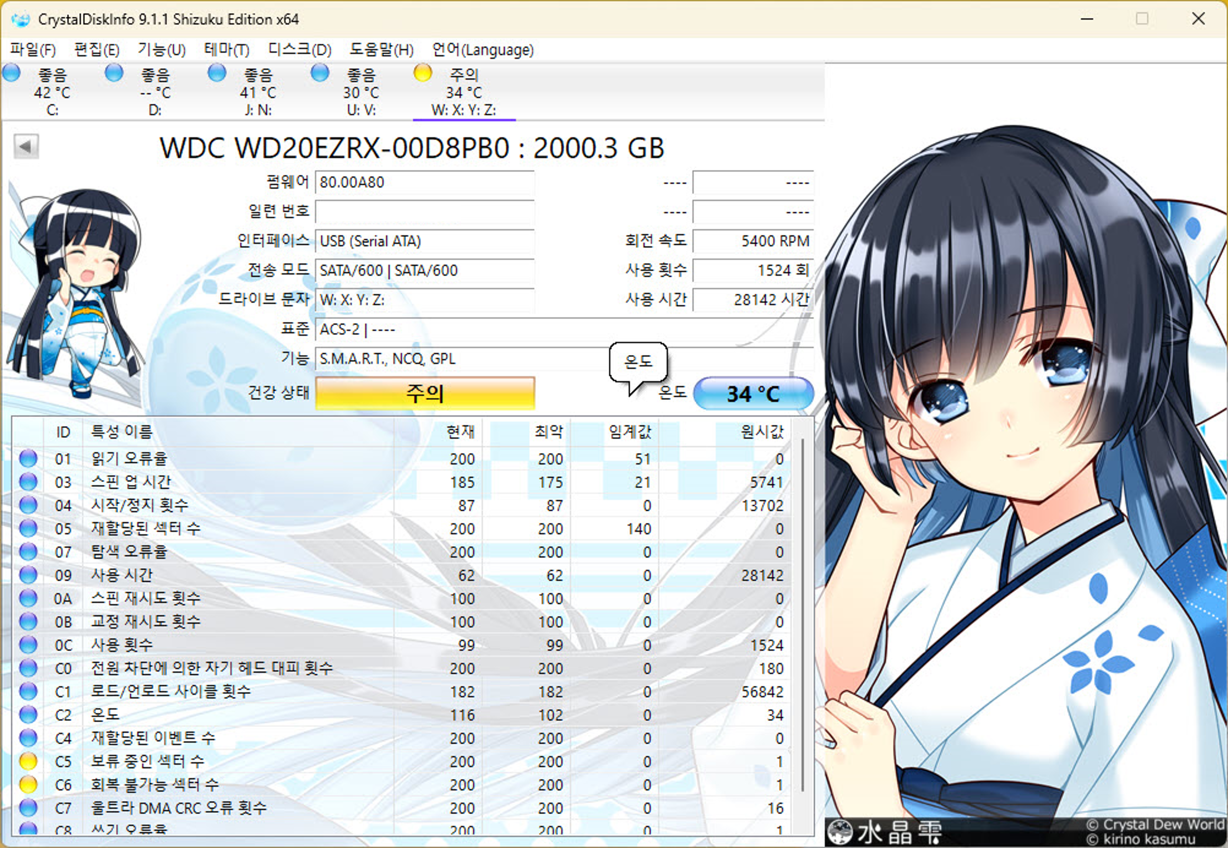Click the 기능 field S.M.A.R.T., NCQ, GPL
This screenshot has width=1228, height=848.
tap(565, 359)
